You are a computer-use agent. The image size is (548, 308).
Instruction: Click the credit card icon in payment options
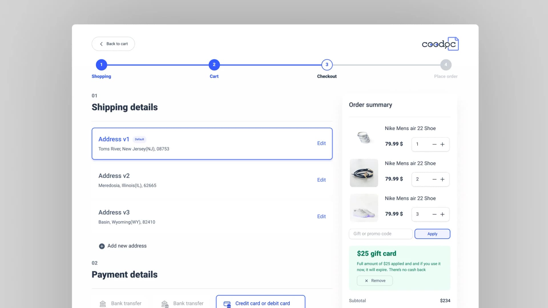[x=227, y=304]
